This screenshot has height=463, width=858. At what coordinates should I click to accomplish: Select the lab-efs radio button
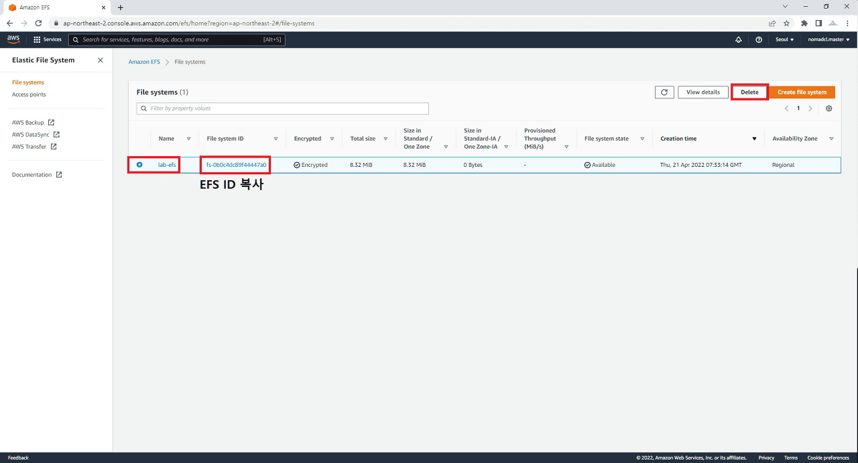(139, 164)
